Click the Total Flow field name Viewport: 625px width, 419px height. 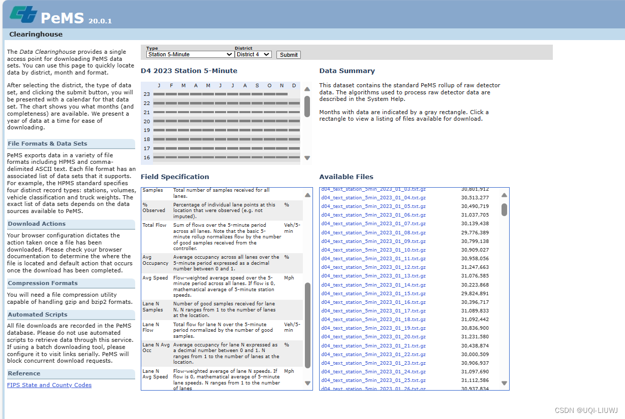pos(154,225)
